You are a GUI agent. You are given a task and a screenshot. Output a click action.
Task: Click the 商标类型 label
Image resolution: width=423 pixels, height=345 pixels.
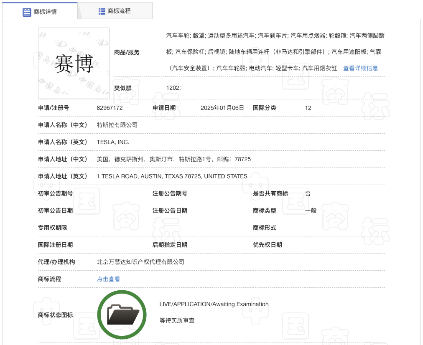tap(264, 211)
